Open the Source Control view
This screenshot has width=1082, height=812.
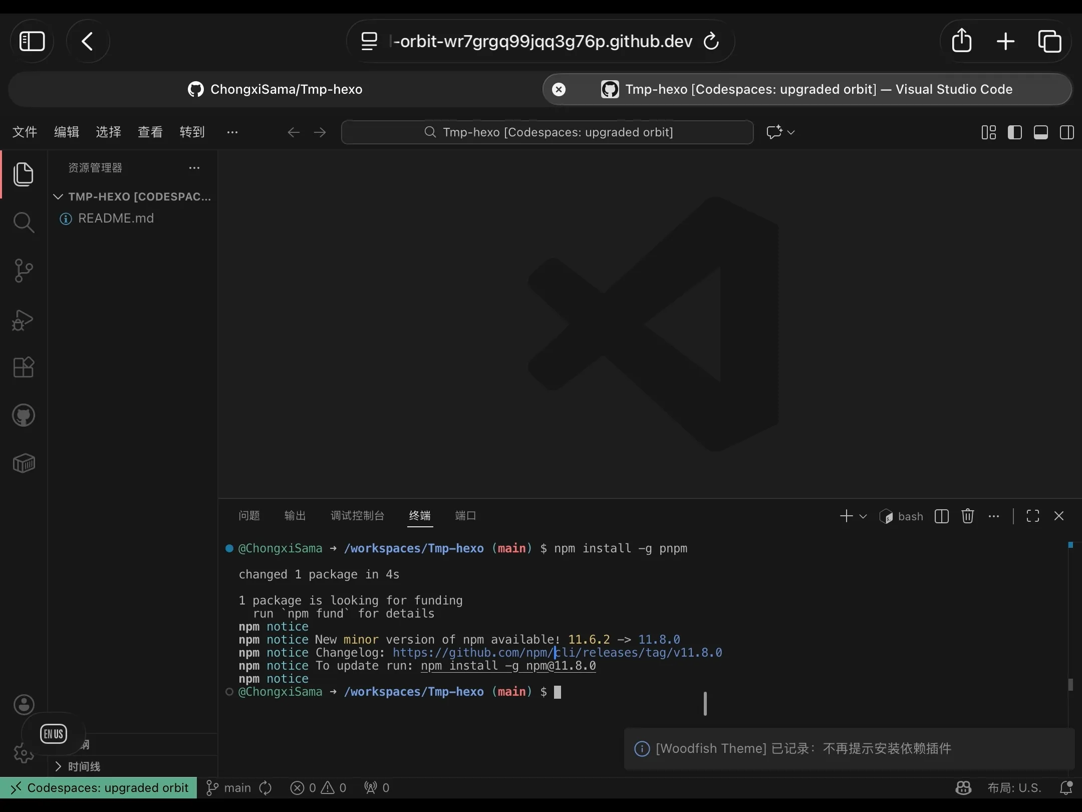pyautogui.click(x=24, y=271)
